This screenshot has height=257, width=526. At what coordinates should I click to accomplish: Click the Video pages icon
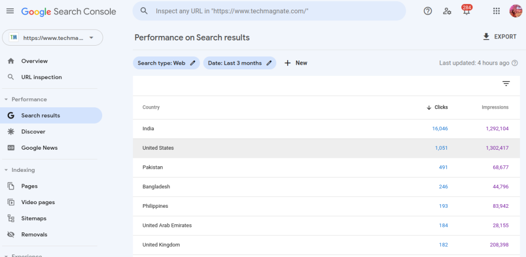pyautogui.click(x=11, y=202)
